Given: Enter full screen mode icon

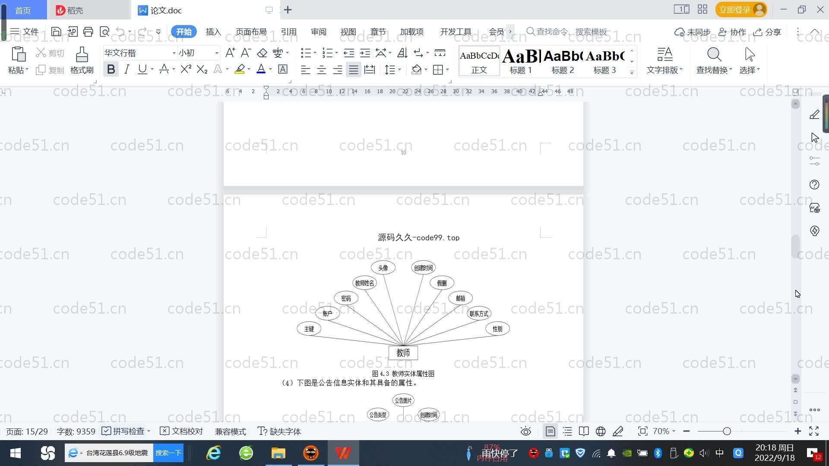Looking at the screenshot, I should pyautogui.click(x=814, y=431).
